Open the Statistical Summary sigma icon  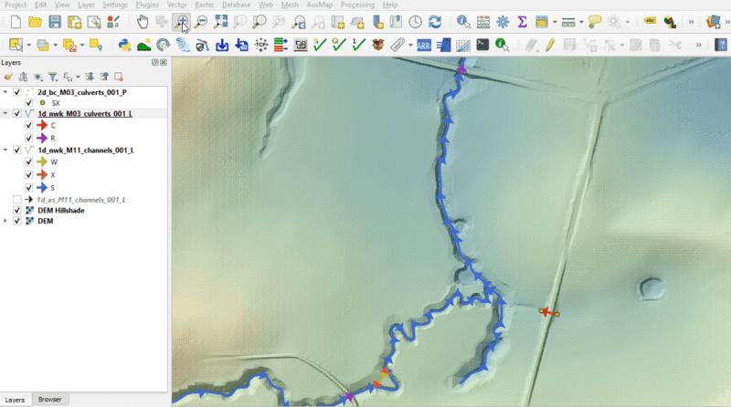tap(522, 21)
